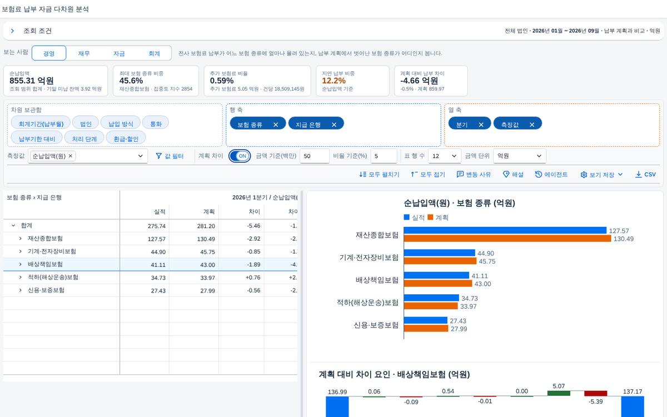Image resolution: width=667 pixels, height=417 pixels.
Task: Select the -5.39 red waterfall bar
Action: tap(595, 393)
